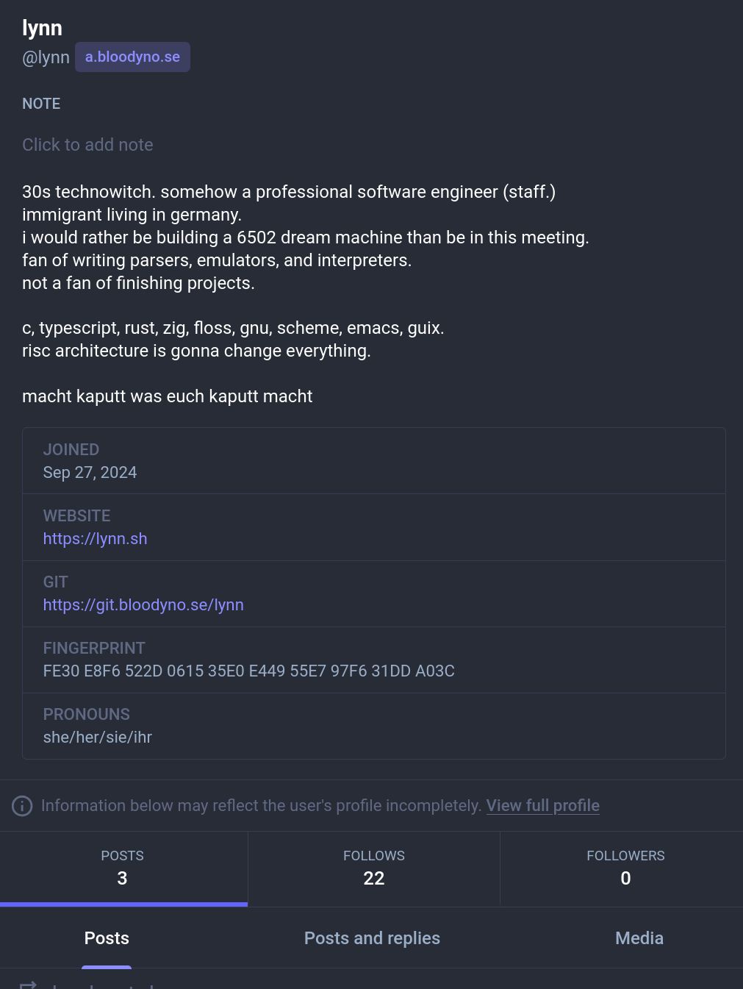Screen dimensions: 743x989
Task: Select the Posts count stat
Action: pyautogui.click(x=123, y=868)
